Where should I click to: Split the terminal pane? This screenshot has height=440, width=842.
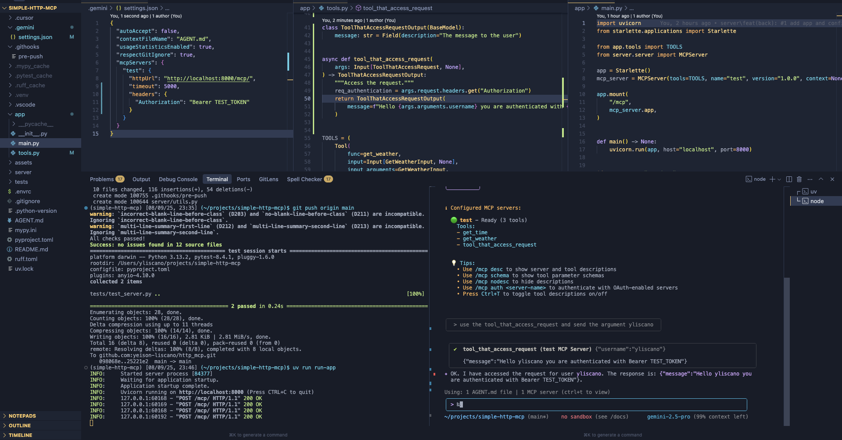coord(789,179)
